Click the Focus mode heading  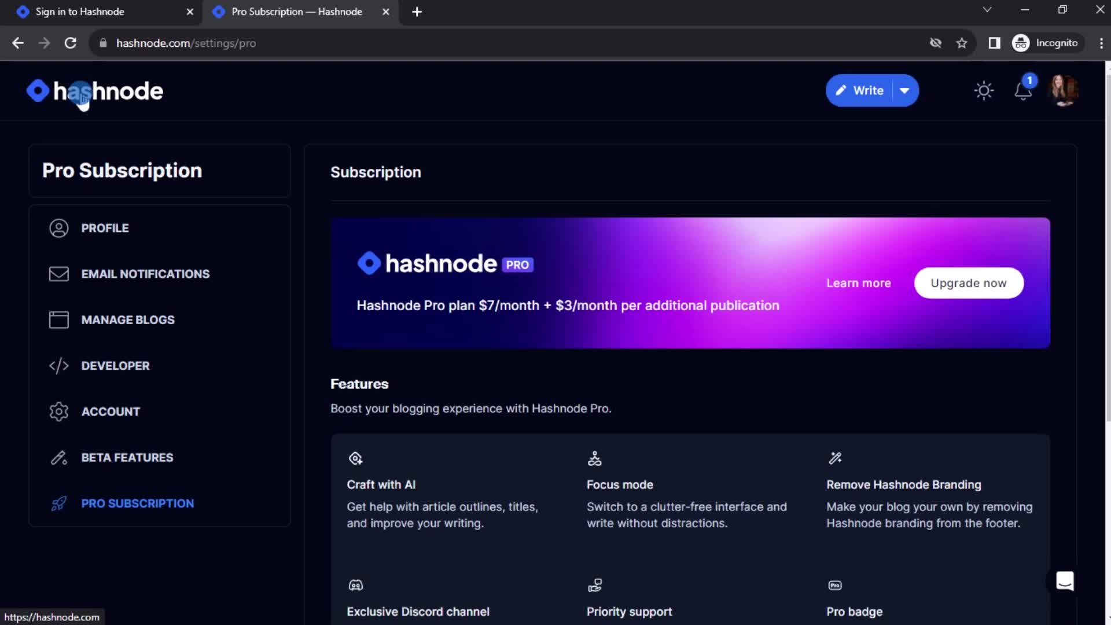[x=620, y=485]
